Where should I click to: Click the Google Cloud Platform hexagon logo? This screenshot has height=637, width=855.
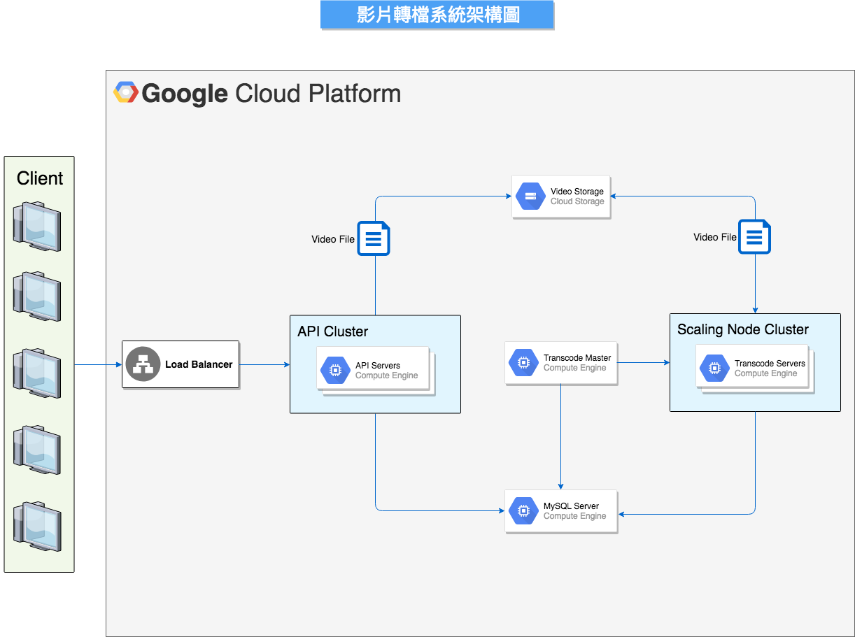126,93
